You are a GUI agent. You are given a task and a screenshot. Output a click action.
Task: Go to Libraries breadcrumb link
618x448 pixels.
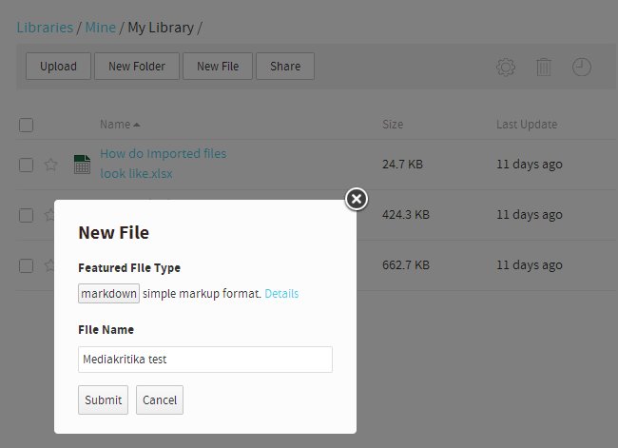[x=45, y=28]
